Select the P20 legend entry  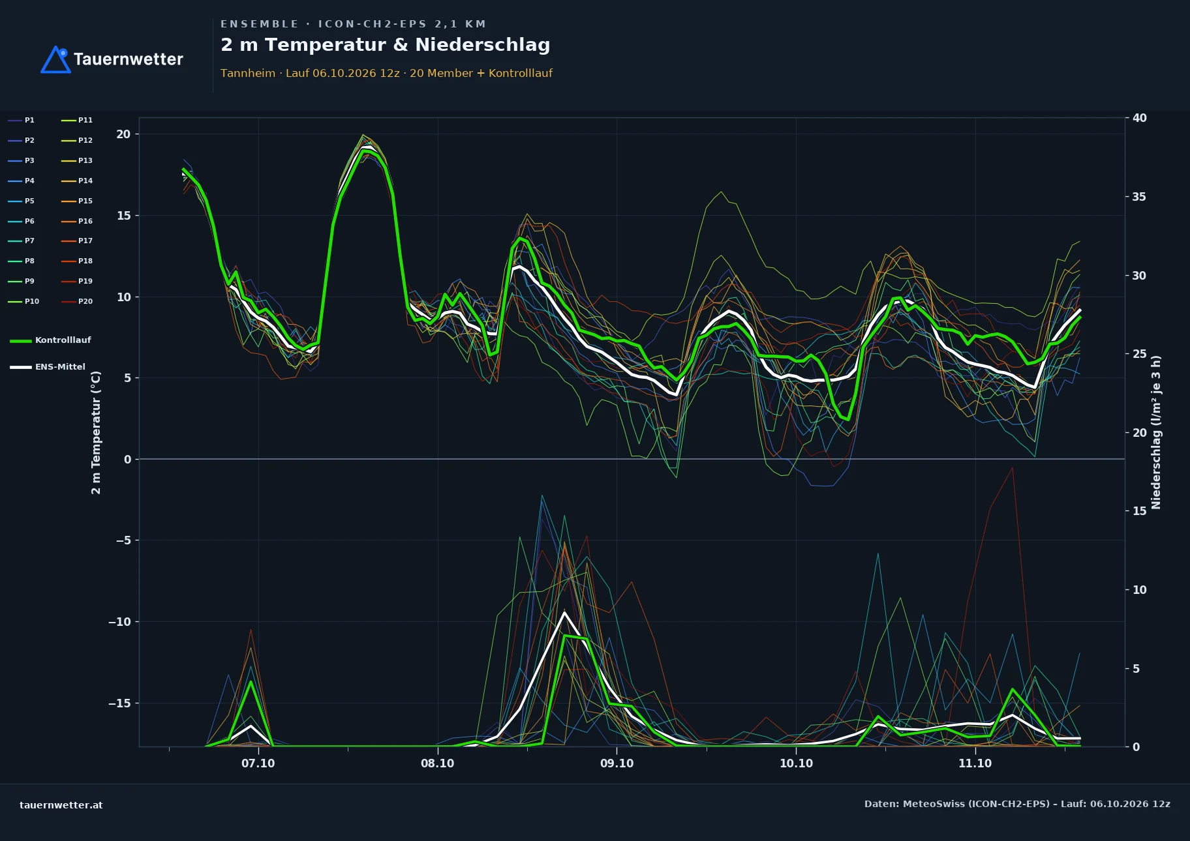pos(77,301)
